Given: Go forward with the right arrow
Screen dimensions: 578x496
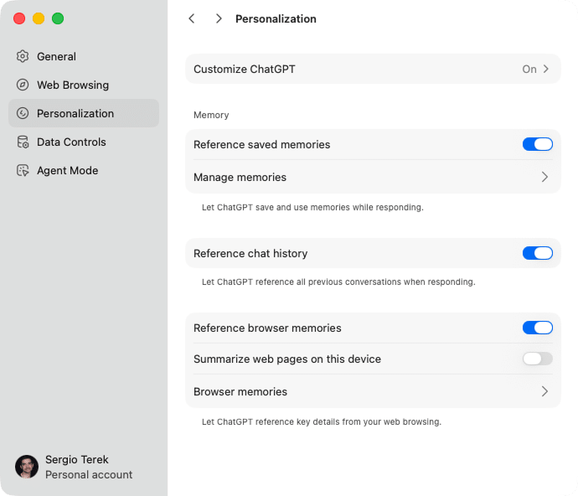Looking at the screenshot, I should [219, 18].
